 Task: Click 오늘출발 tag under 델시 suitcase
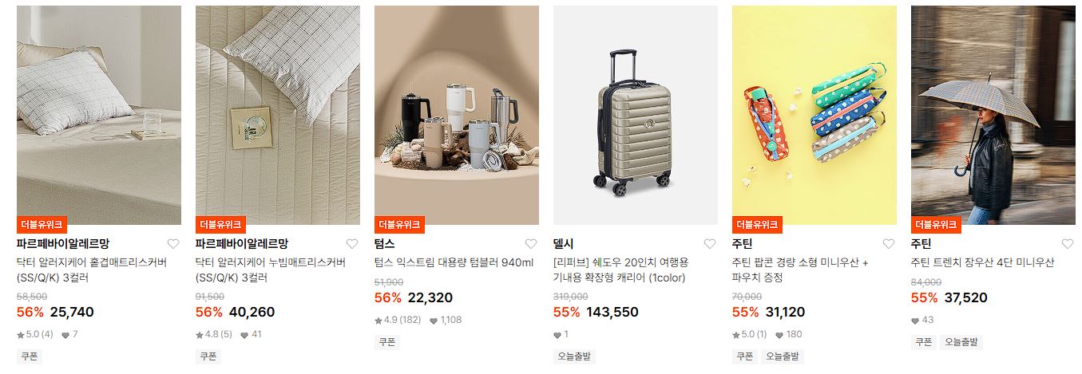(575, 356)
